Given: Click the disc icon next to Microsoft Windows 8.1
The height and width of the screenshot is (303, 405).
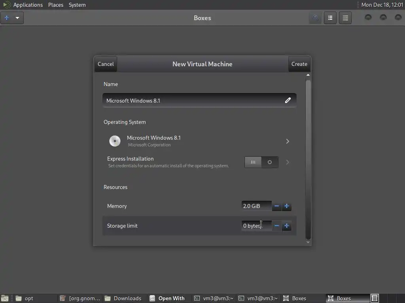Looking at the screenshot, I should [x=115, y=141].
